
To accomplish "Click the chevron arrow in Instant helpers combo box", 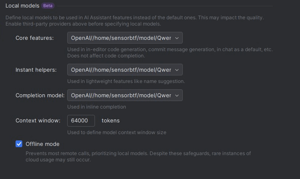I will (x=177, y=70).
